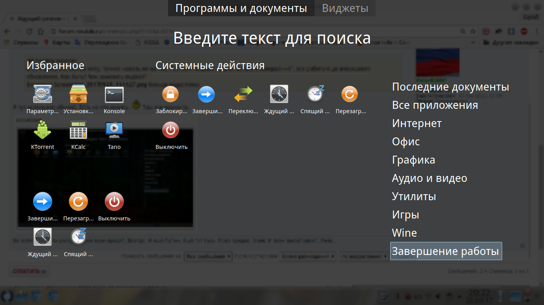The width and height of the screenshot is (544, 305).
Task: Select Ждущий режим in Системные действия
Action: (279, 95)
